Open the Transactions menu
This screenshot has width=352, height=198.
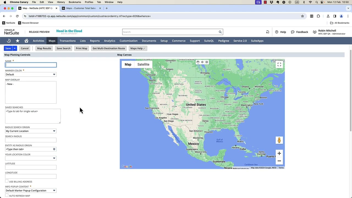68,41
